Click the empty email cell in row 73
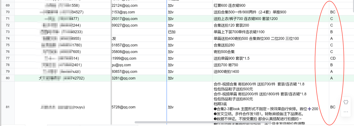 coord(139,32)
